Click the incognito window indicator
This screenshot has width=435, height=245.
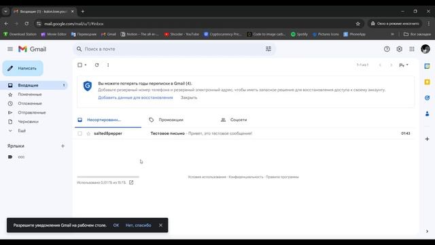click(x=395, y=24)
